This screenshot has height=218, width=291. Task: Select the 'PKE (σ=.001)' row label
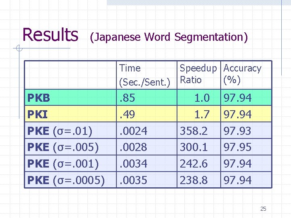pos(63,164)
